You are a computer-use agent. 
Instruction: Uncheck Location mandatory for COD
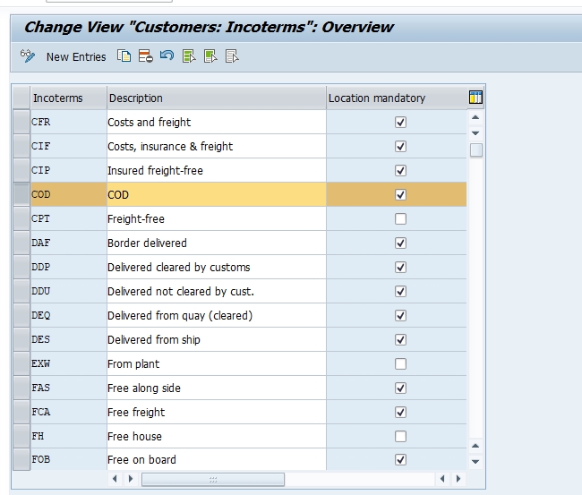pyautogui.click(x=400, y=194)
